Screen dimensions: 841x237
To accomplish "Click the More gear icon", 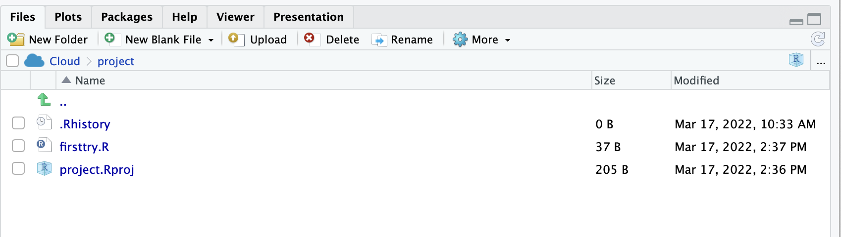I will pyautogui.click(x=460, y=39).
